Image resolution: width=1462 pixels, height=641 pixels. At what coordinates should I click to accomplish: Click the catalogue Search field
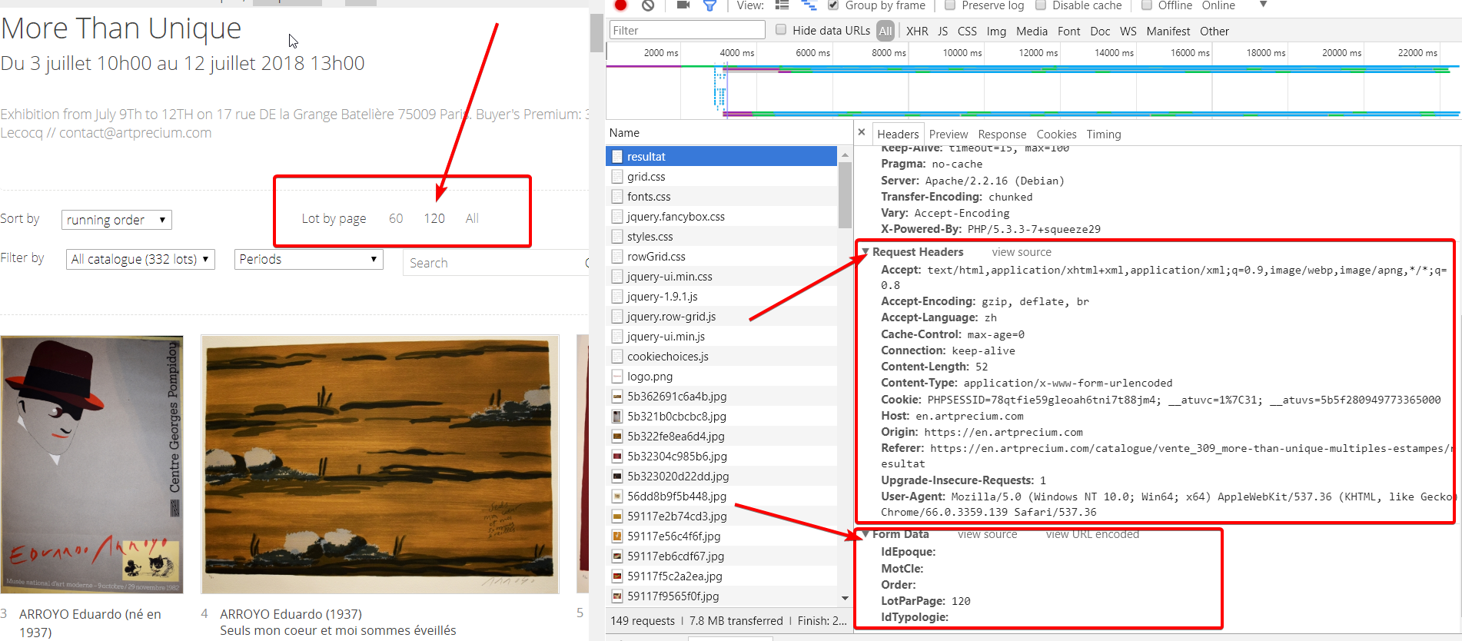(496, 263)
